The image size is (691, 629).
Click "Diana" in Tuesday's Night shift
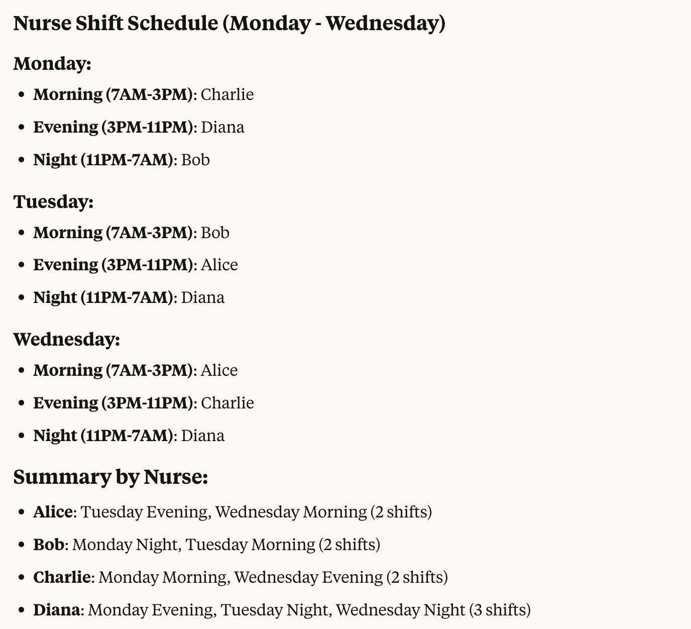202,297
